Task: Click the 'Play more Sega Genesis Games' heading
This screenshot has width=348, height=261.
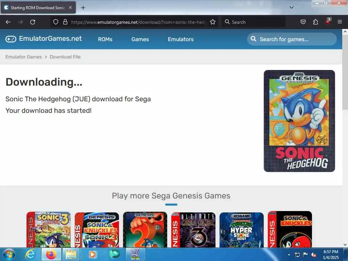Action: click(171, 196)
